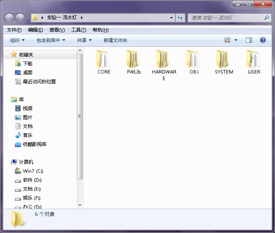This screenshot has width=275, height=233.
Task: Expand the 包含到库中 dropdown
Action: (51, 40)
